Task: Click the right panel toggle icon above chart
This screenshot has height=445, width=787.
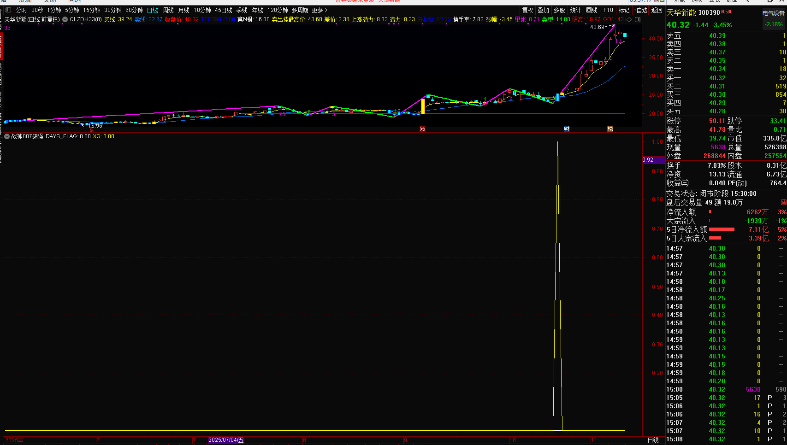Action: 638,19
